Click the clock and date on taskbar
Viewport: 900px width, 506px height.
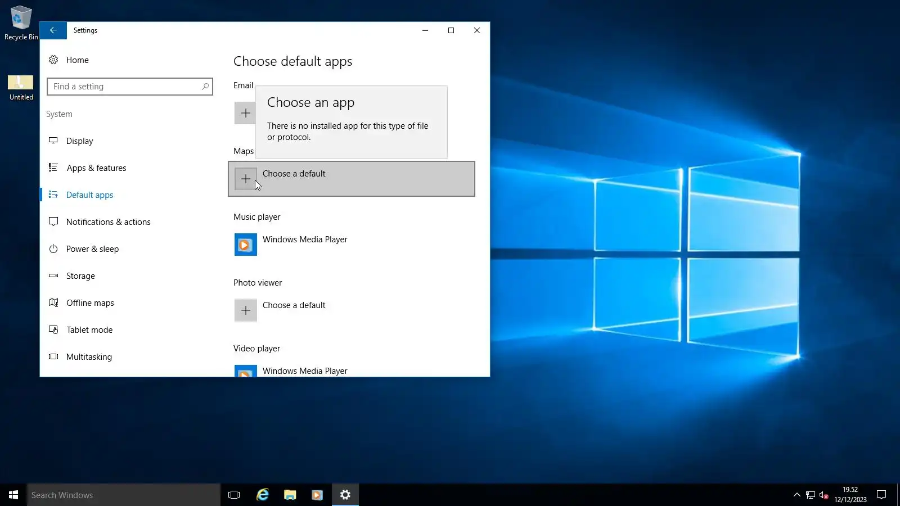[850, 495]
